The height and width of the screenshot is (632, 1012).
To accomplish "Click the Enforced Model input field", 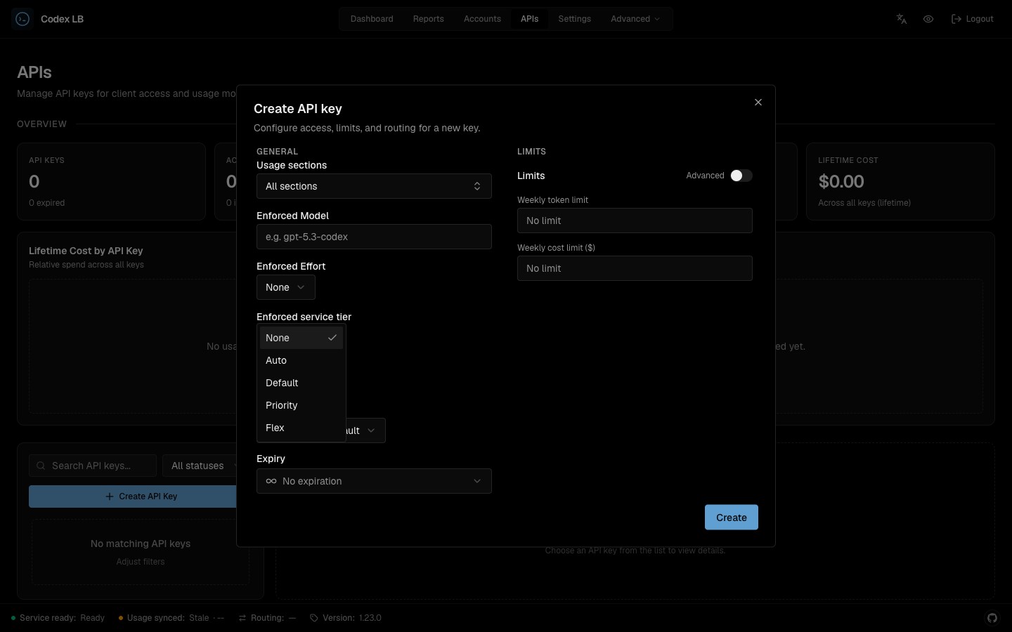I will click(374, 237).
